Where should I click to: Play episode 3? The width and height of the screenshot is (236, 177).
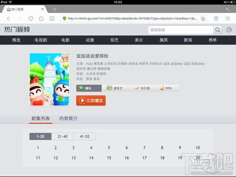74,147
